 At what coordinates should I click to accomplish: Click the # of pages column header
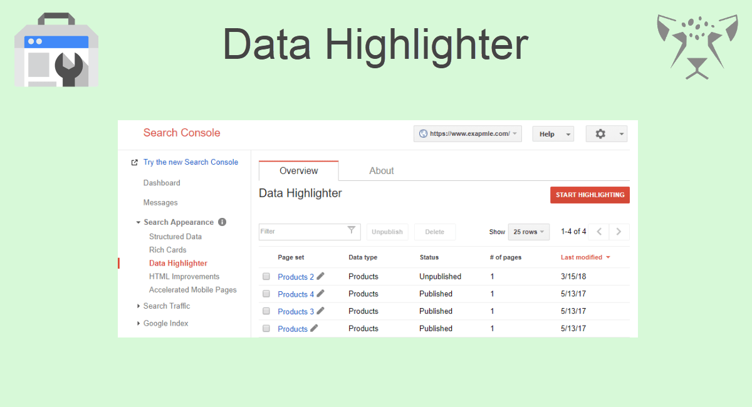point(506,257)
